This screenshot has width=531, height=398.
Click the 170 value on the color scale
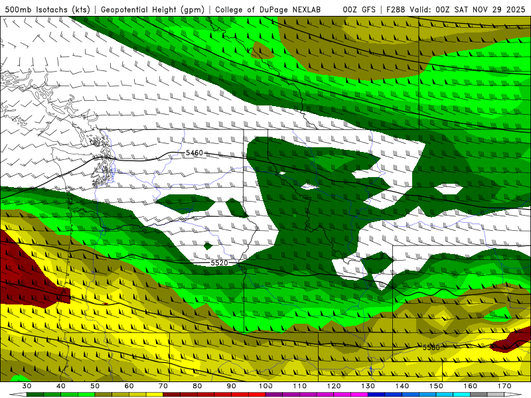[504, 386]
